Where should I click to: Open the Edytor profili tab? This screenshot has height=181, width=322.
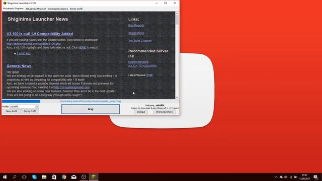[76, 9]
